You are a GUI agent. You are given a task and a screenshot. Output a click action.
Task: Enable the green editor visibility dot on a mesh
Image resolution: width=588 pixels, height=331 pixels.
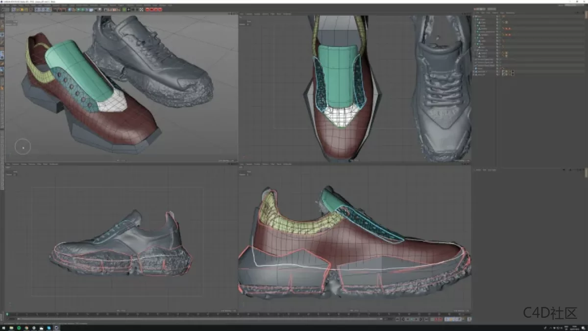tap(497, 25)
